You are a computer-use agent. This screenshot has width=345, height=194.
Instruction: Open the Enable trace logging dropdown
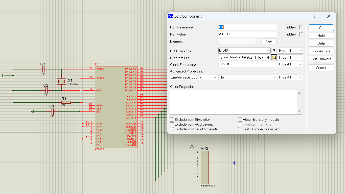[194, 77]
